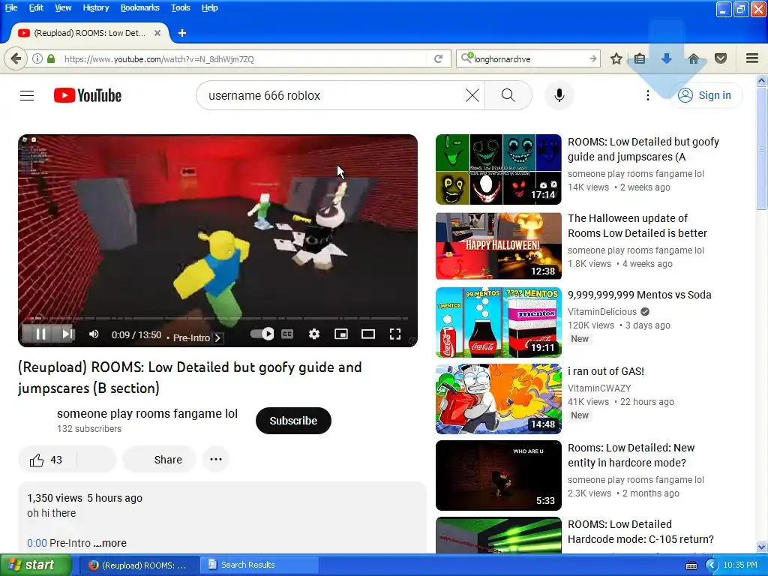768x576 pixels.
Task: Clear the YouTube search text with X
Action: (x=472, y=95)
